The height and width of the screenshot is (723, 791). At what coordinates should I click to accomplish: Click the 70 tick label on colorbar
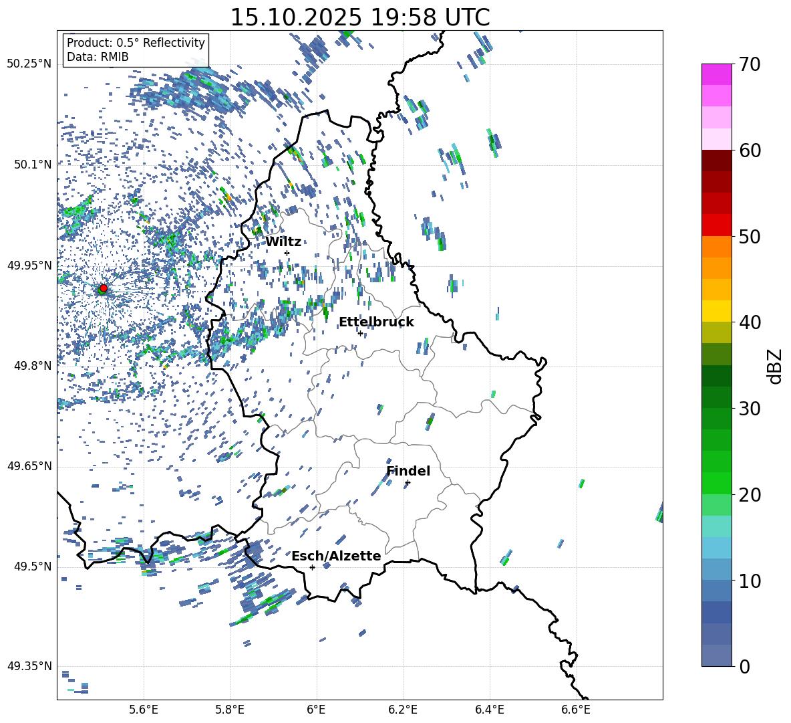point(751,64)
